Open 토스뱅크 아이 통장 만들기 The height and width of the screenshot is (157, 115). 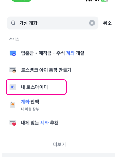point(46,70)
